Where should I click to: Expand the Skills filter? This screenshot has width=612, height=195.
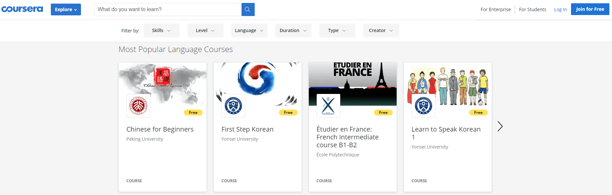click(162, 30)
